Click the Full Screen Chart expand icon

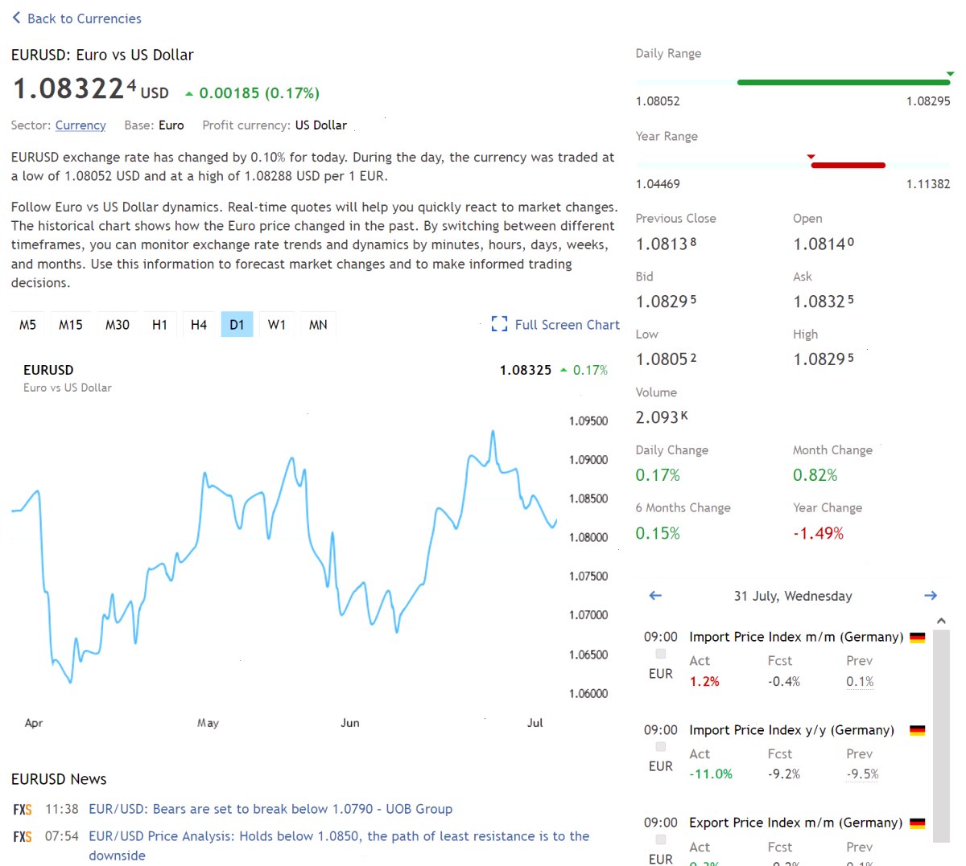pos(499,324)
